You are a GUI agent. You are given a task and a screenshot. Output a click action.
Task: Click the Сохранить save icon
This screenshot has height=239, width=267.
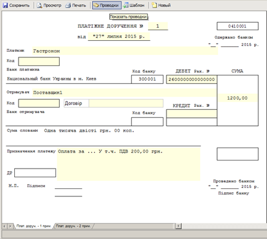6,6
